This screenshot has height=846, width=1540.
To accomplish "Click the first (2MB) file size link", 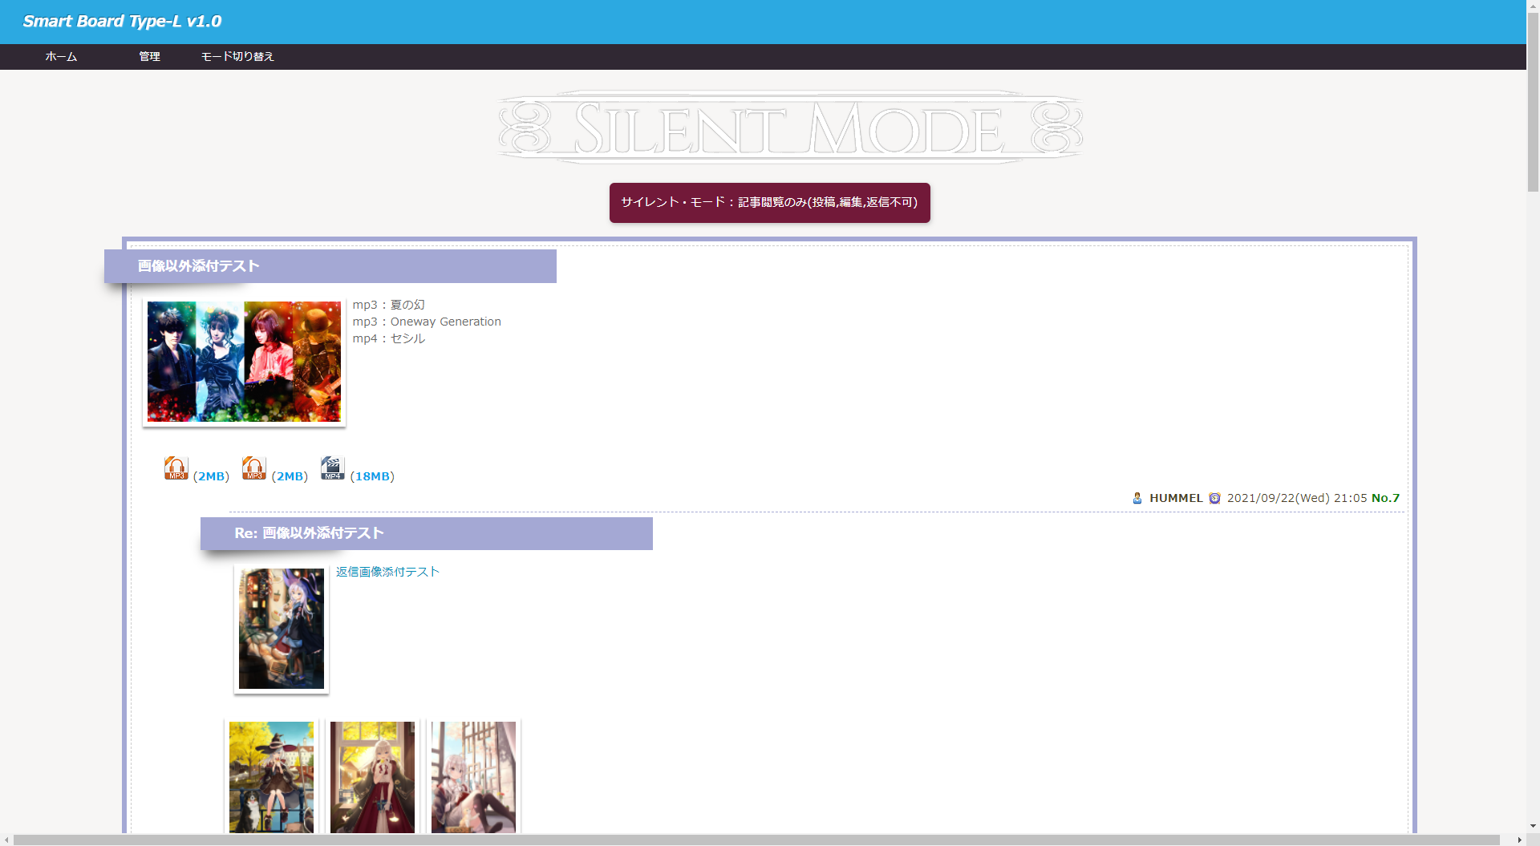I will 211,476.
